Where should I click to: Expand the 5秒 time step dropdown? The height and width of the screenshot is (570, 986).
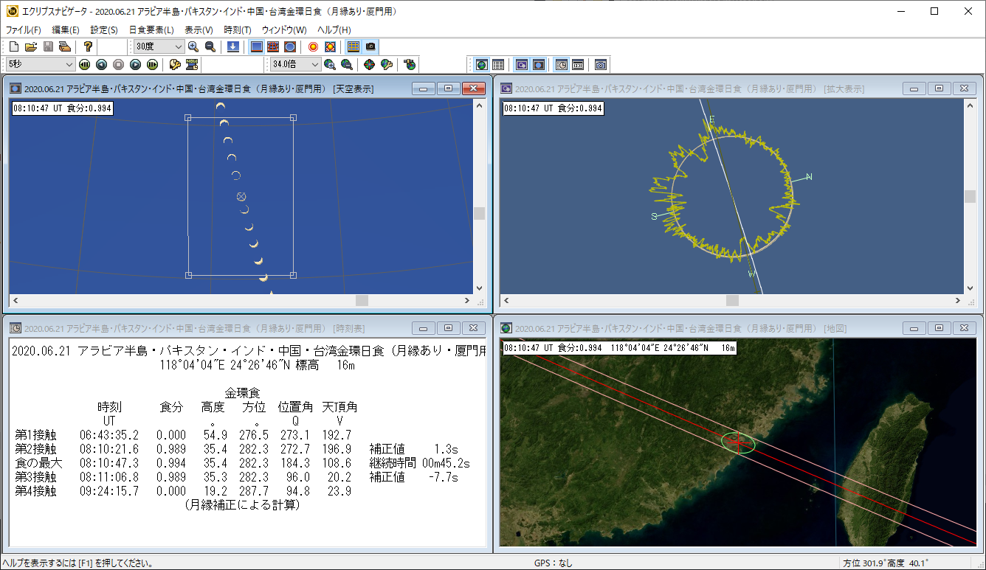pyautogui.click(x=69, y=65)
